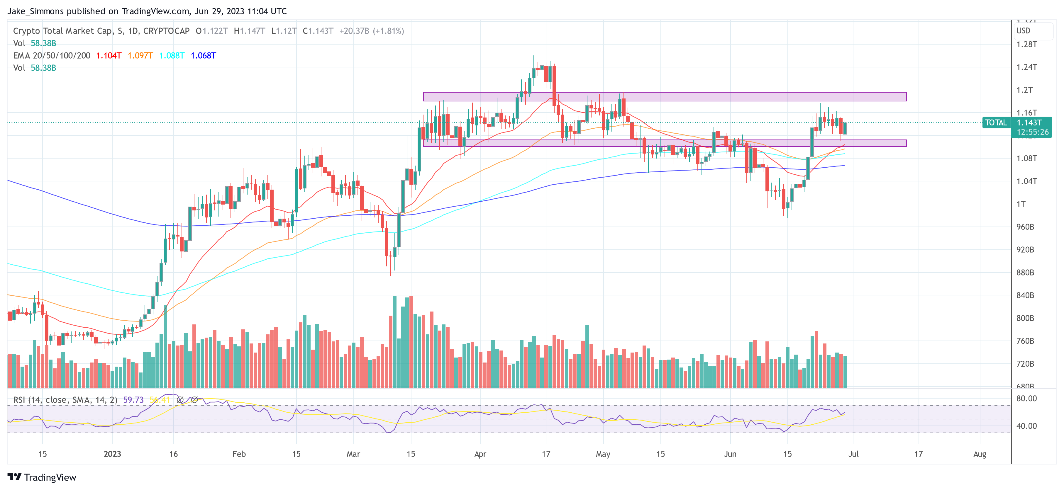The image size is (1064, 490).
Task: Click the 1.24T price axis label
Action: (1026, 67)
